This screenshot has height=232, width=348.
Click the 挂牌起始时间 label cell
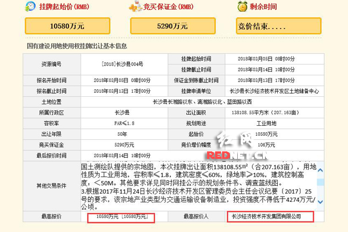click(197, 59)
